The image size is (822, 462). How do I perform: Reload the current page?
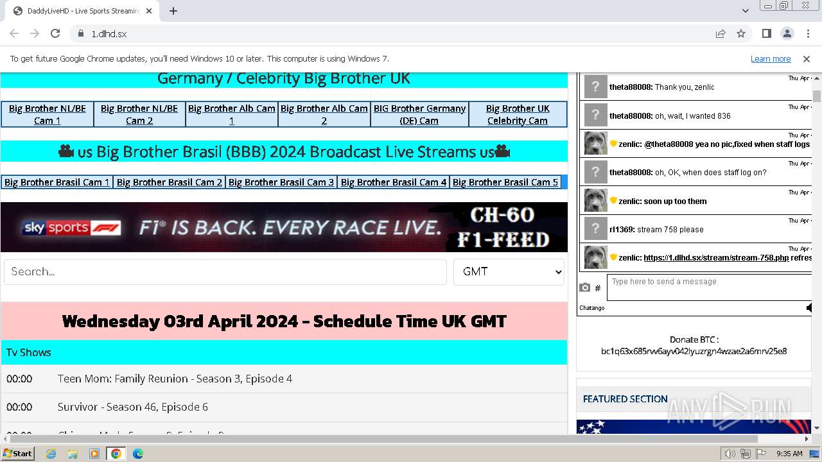click(55, 33)
